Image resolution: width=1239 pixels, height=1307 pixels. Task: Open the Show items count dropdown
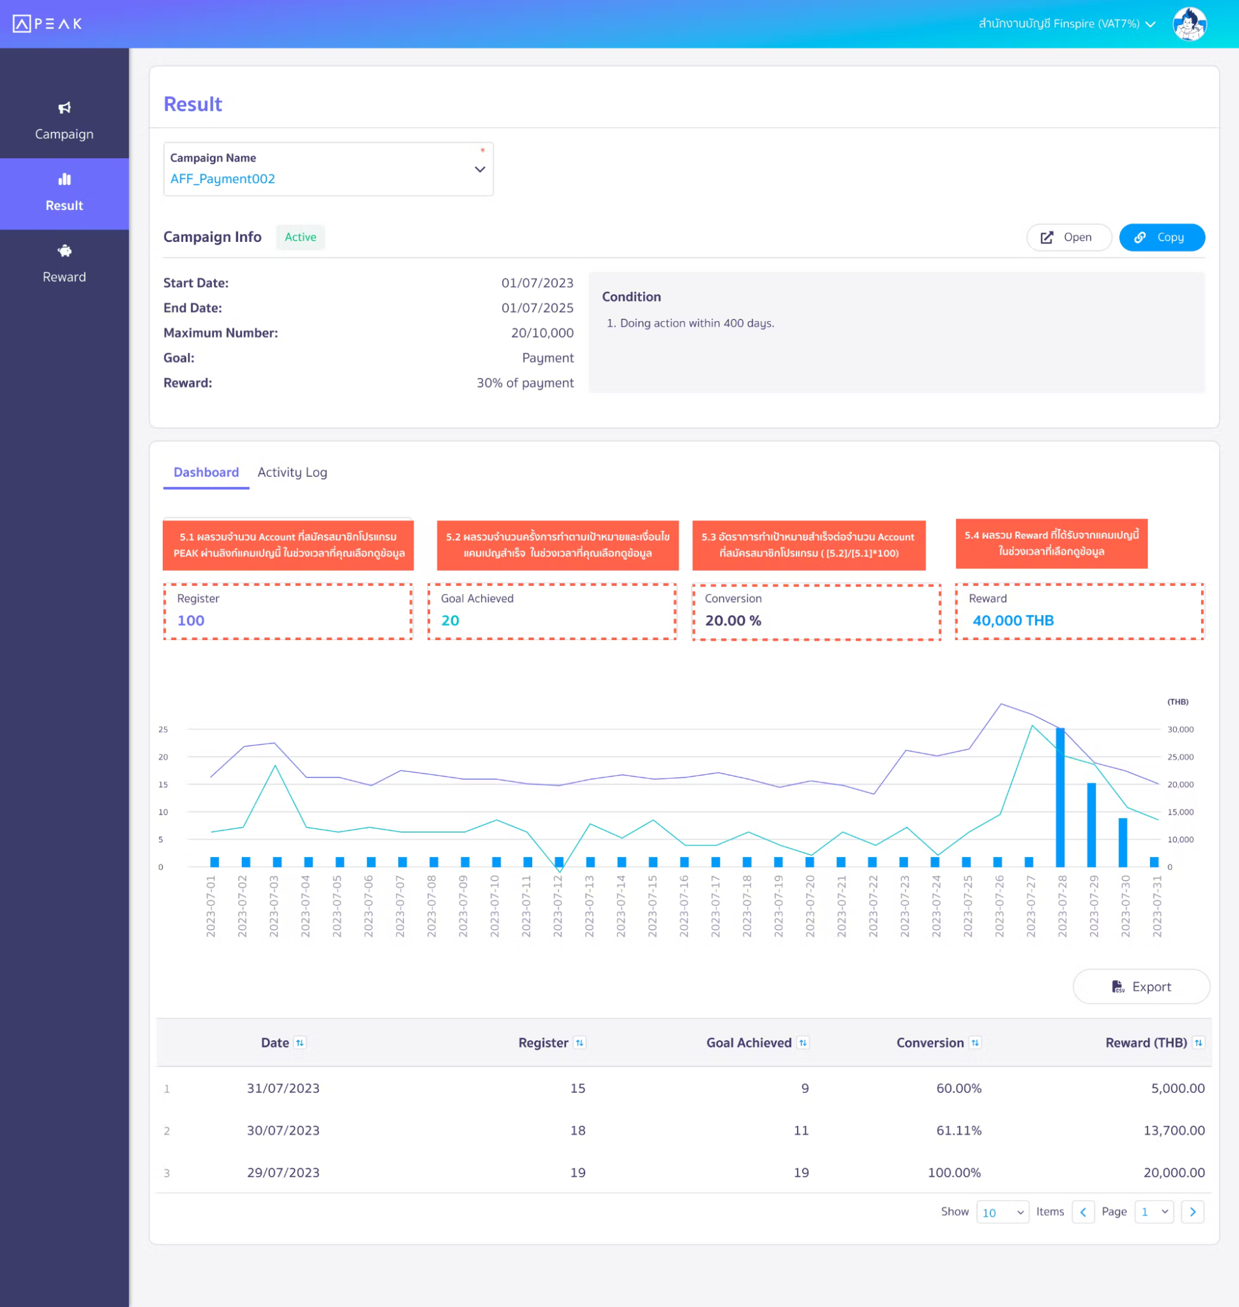(1002, 1212)
